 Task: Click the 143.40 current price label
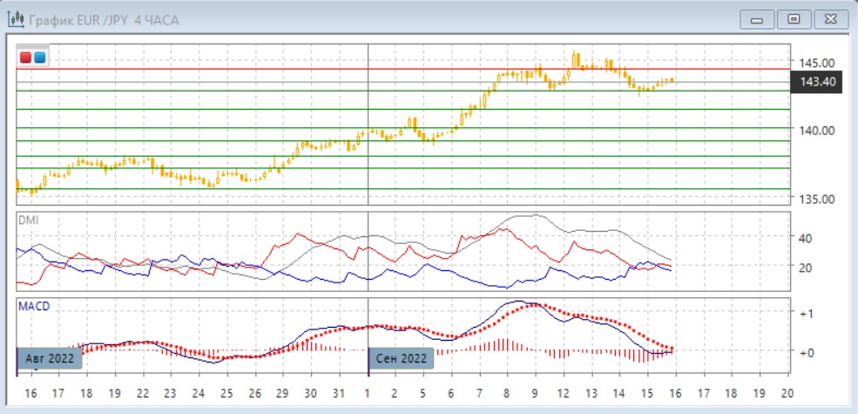click(817, 82)
